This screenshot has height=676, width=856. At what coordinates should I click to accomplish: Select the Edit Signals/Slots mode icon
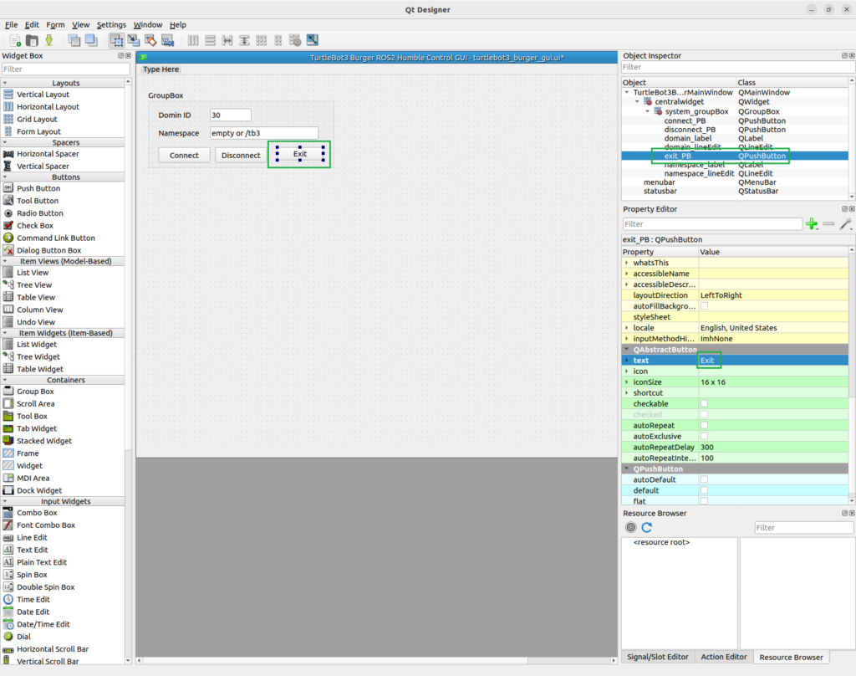[x=133, y=40]
